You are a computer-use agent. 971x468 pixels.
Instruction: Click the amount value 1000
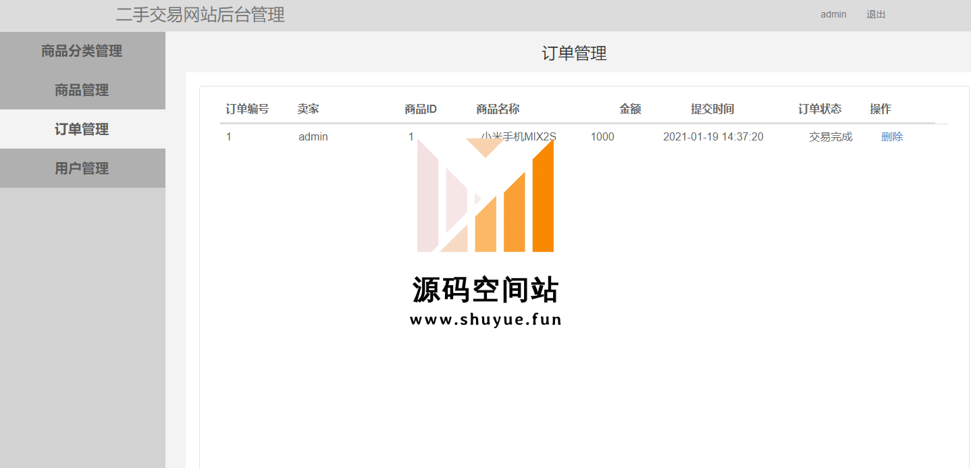(x=602, y=136)
